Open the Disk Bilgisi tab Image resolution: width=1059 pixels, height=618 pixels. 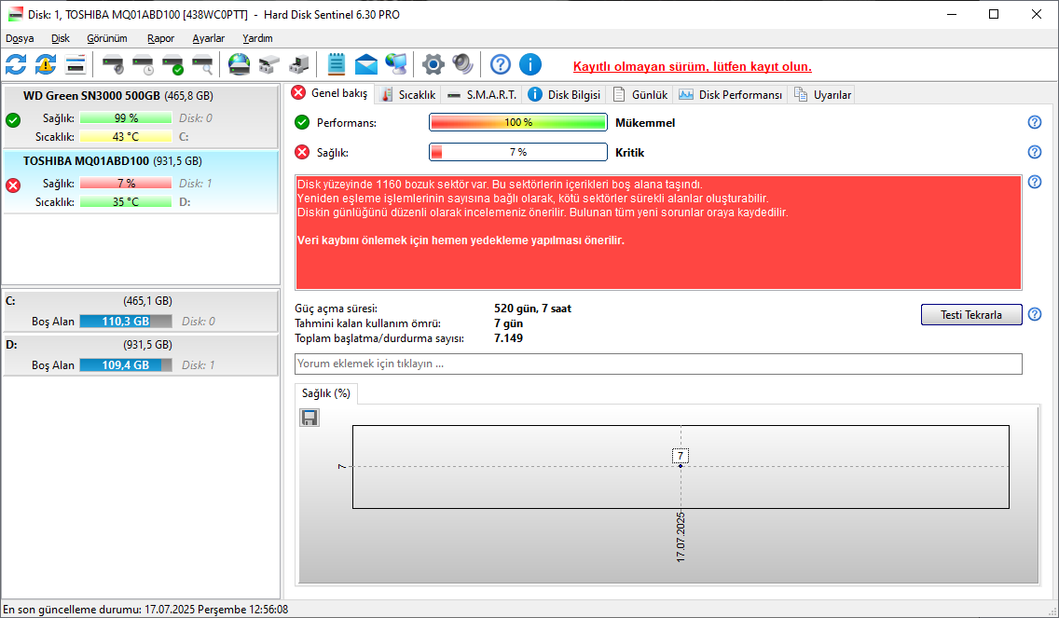point(564,94)
